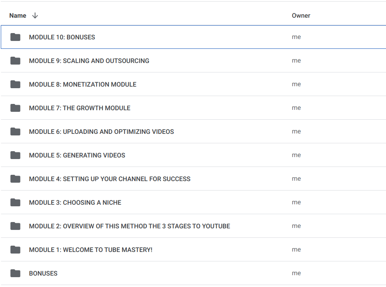Click the folder icon beside MODULE 3: CHOOSING A NICHE
Image resolution: width=386 pixels, height=287 pixels.
tap(15, 202)
